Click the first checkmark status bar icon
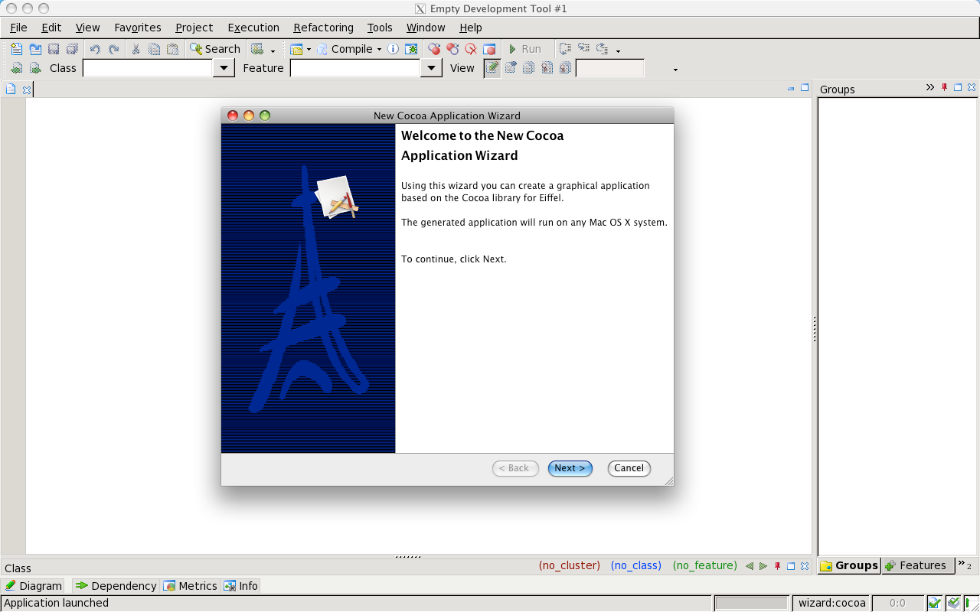This screenshot has width=980, height=612. 934,603
